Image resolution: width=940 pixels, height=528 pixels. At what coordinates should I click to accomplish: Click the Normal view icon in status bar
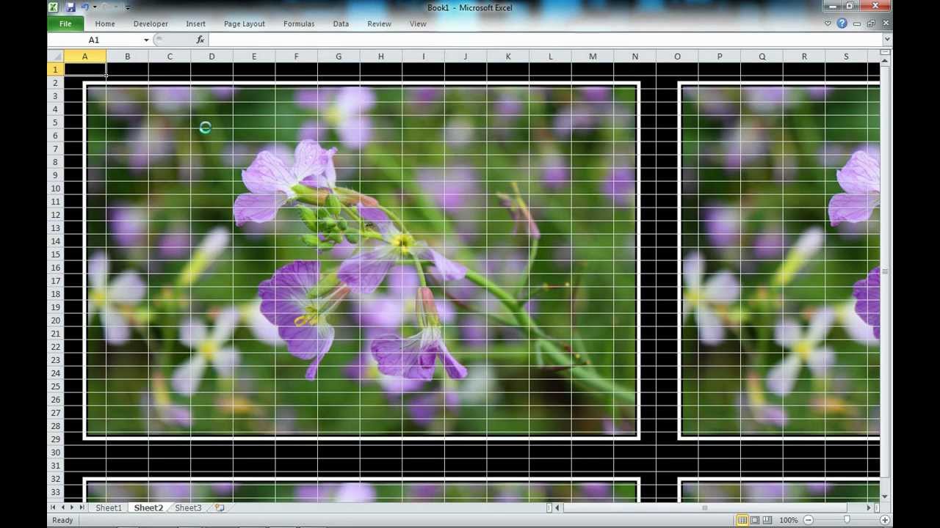(742, 519)
